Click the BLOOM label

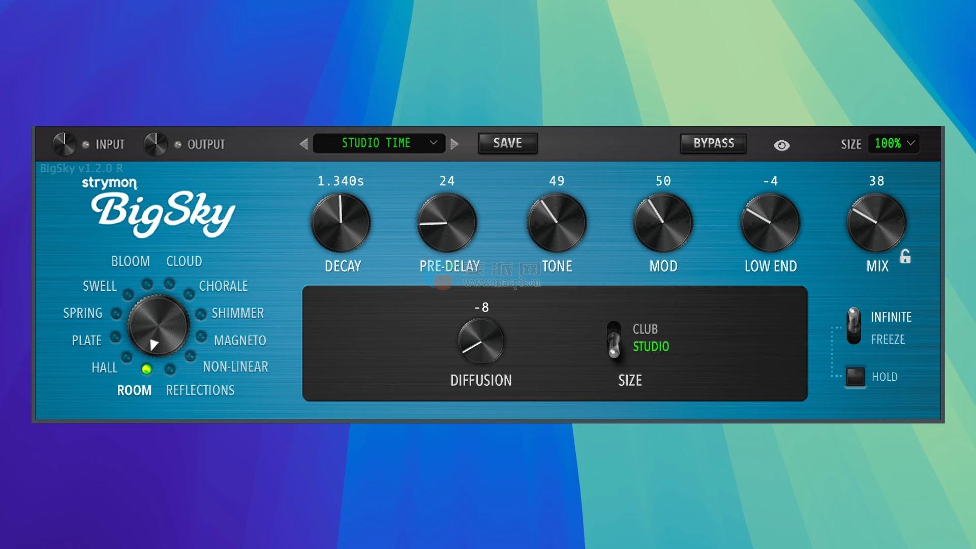tap(131, 261)
